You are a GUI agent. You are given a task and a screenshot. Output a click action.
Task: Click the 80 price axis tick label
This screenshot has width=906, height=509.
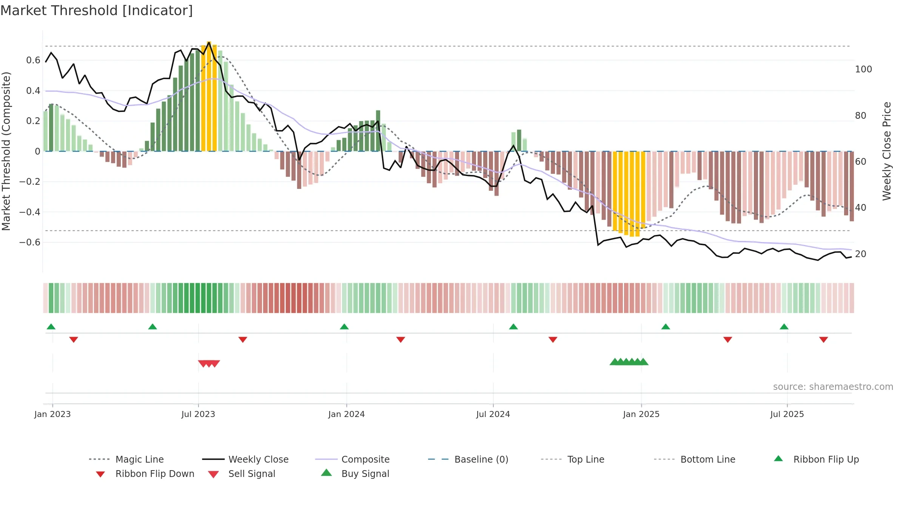point(861,115)
